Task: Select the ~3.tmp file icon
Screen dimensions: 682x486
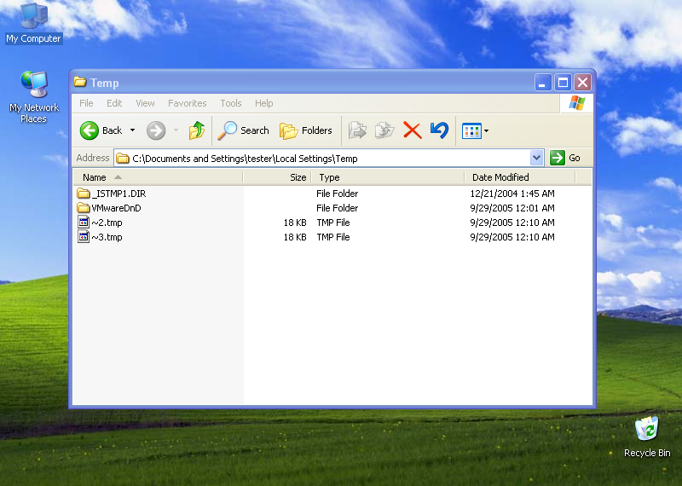Action: tap(84, 237)
